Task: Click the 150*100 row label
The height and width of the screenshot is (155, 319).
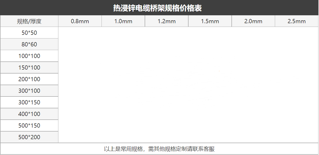Action: click(x=29, y=67)
